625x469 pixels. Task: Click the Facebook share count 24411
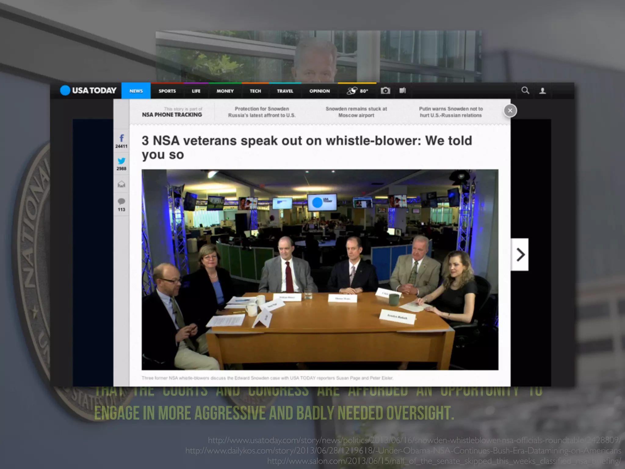coord(121,146)
